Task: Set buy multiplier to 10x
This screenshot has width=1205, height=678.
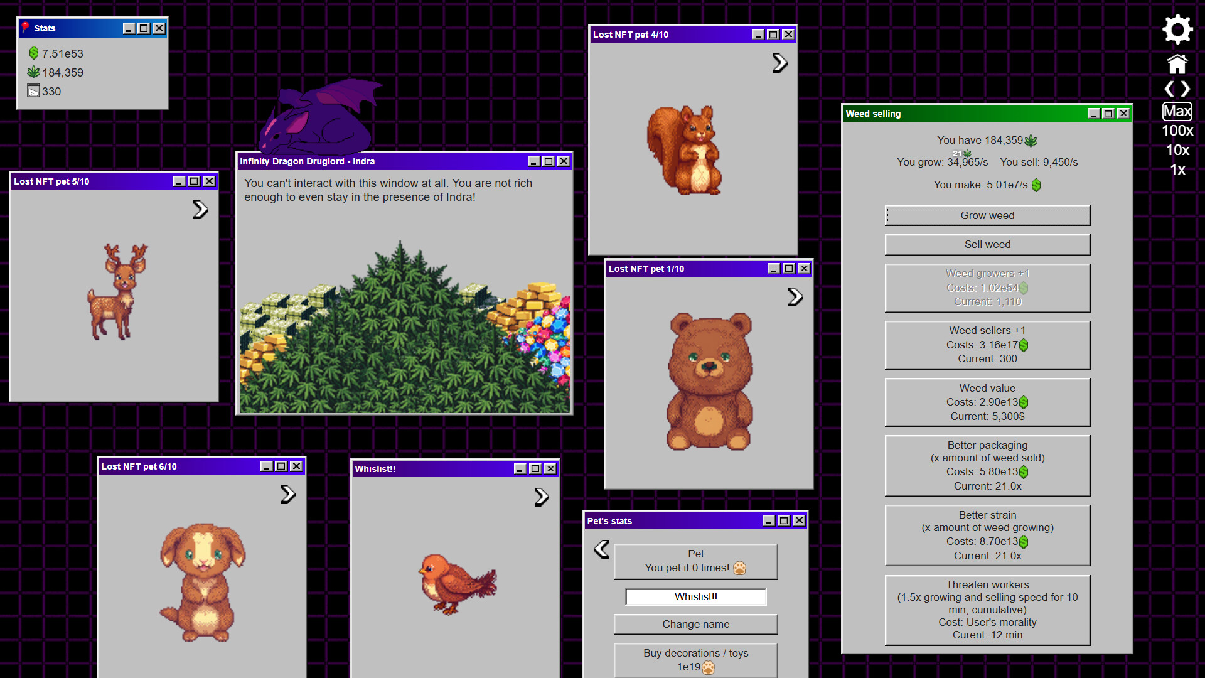Action: (x=1177, y=150)
